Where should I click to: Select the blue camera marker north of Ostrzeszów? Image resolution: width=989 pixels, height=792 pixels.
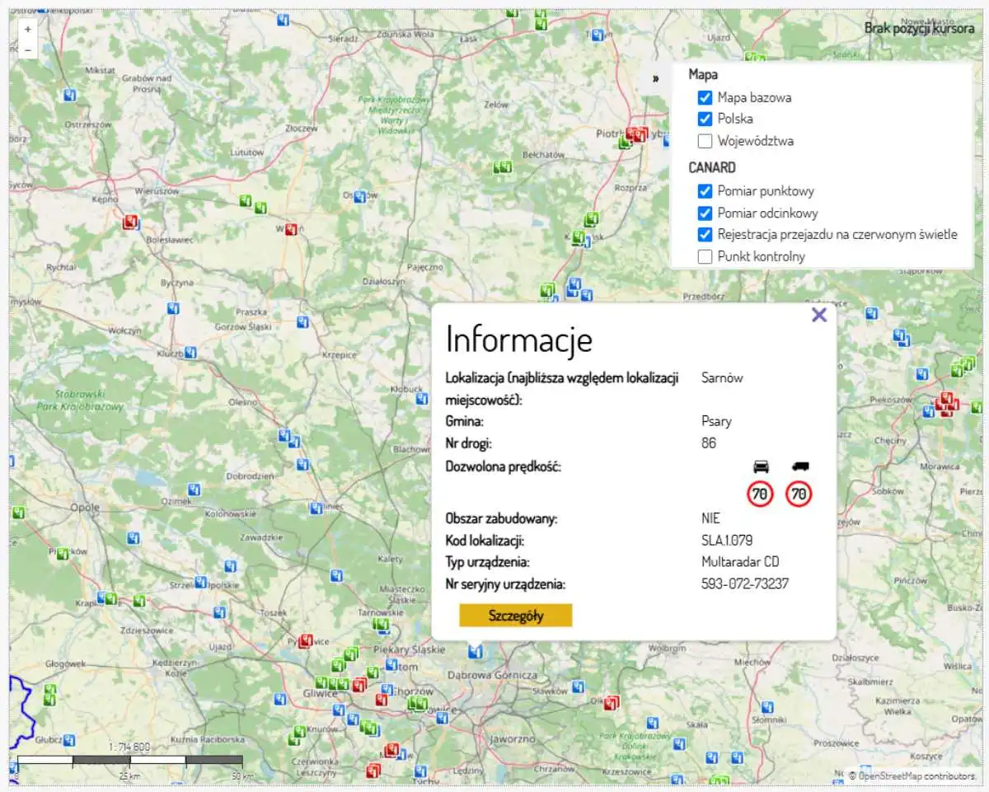pyautogui.click(x=70, y=96)
